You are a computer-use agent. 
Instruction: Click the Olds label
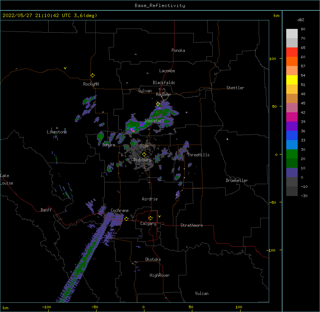click(144, 146)
